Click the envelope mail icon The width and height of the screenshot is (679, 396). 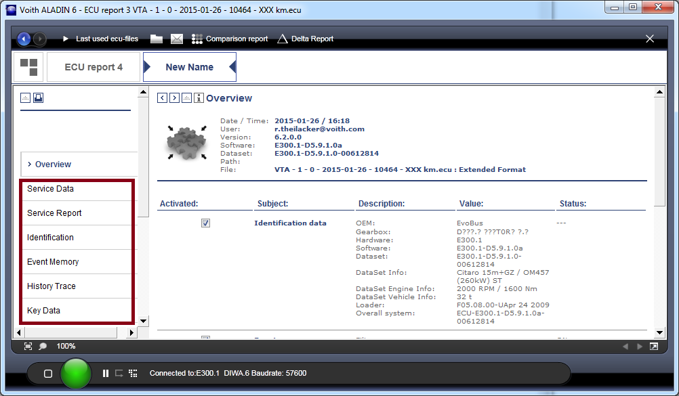pyautogui.click(x=177, y=39)
